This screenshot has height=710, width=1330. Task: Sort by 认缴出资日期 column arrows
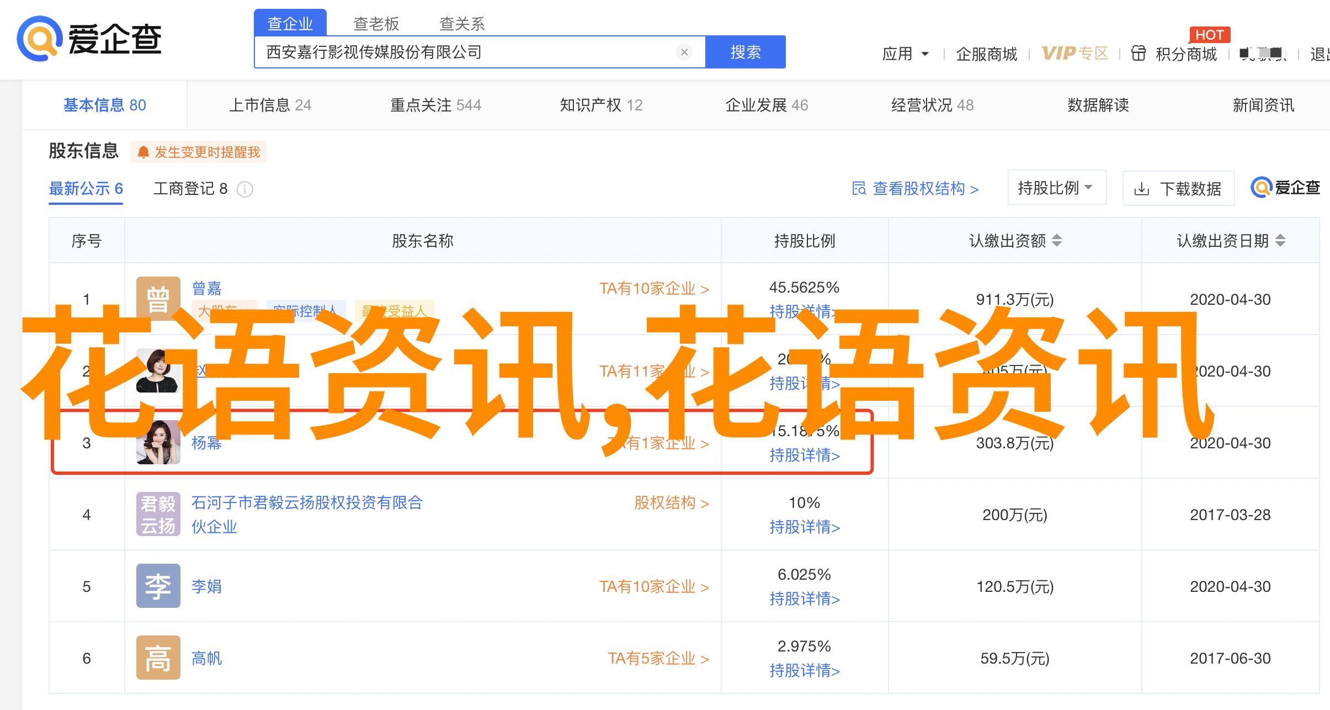tap(1280, 240)
